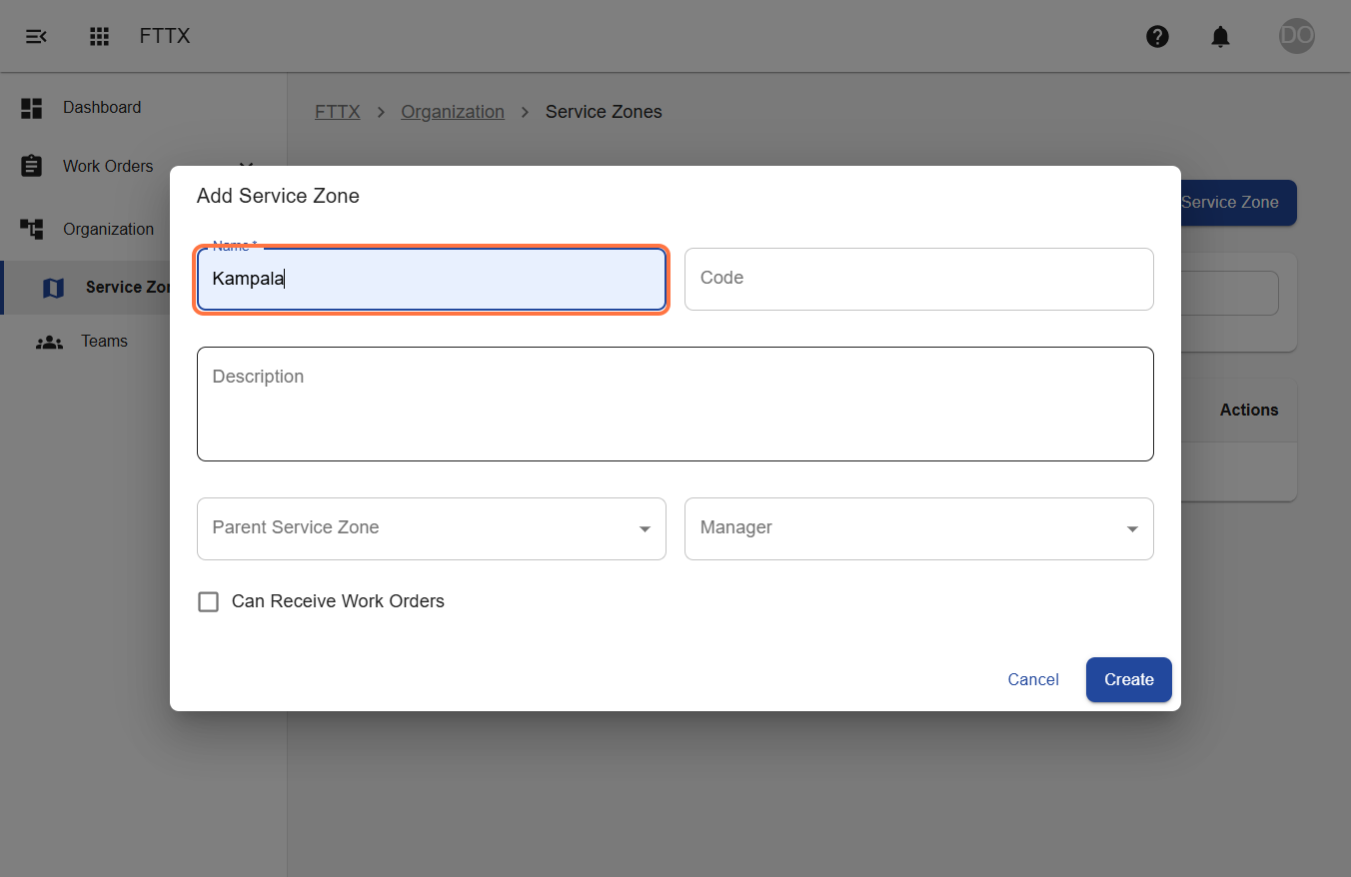
Task: Click the Organization hierarchy icon
Action: [32, 229]
